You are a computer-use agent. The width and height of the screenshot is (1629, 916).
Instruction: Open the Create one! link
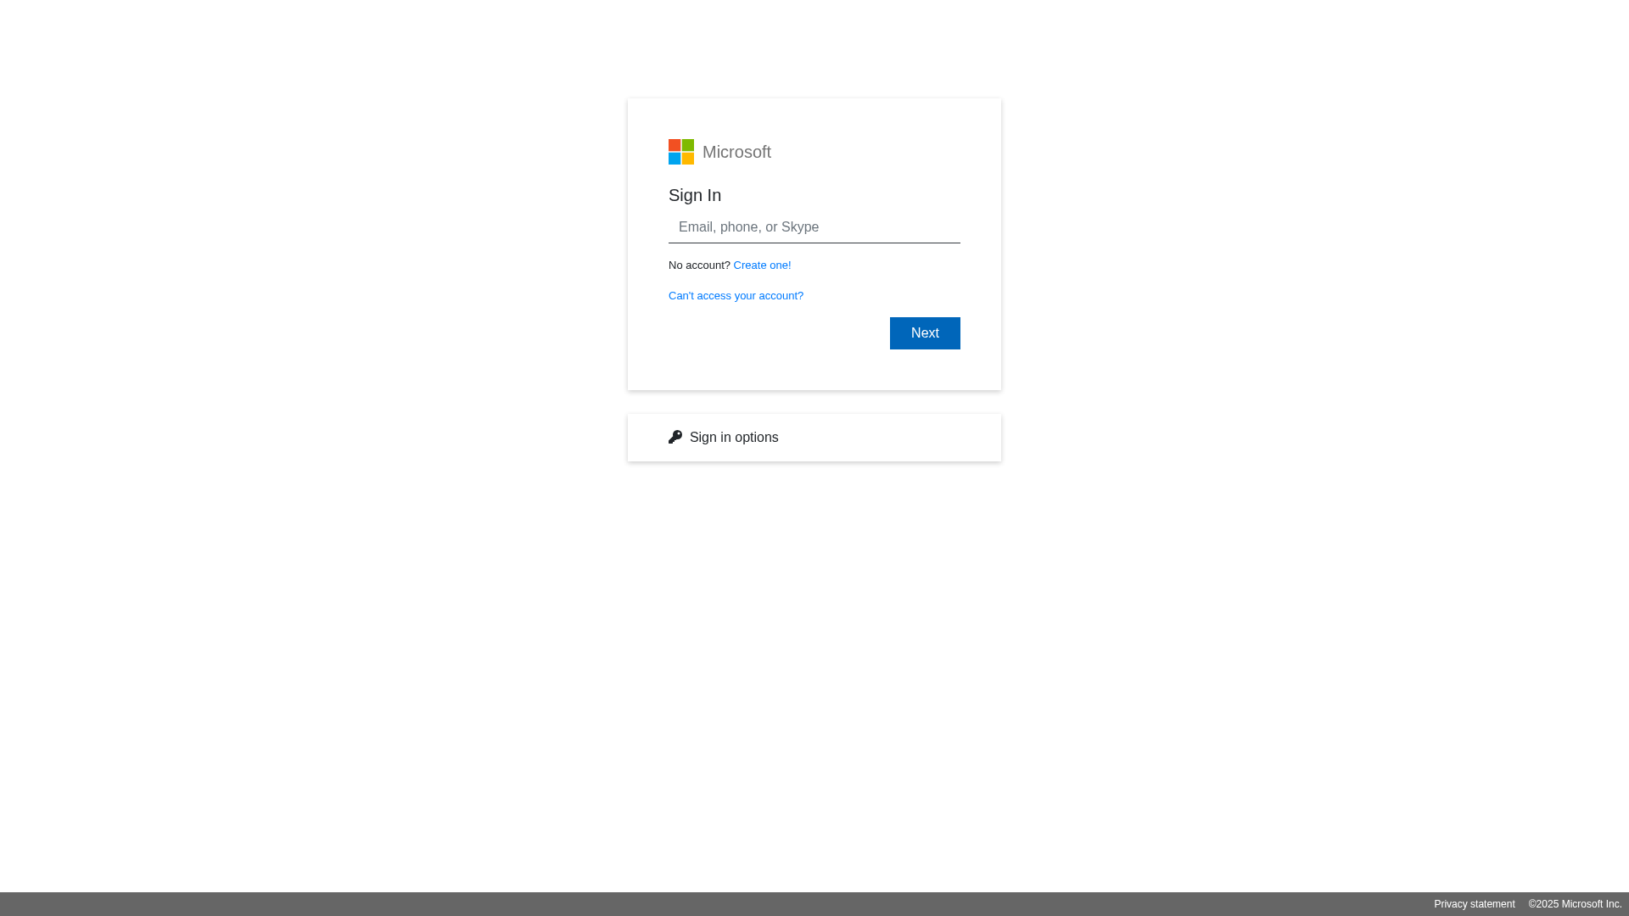(x=762, y=265)
